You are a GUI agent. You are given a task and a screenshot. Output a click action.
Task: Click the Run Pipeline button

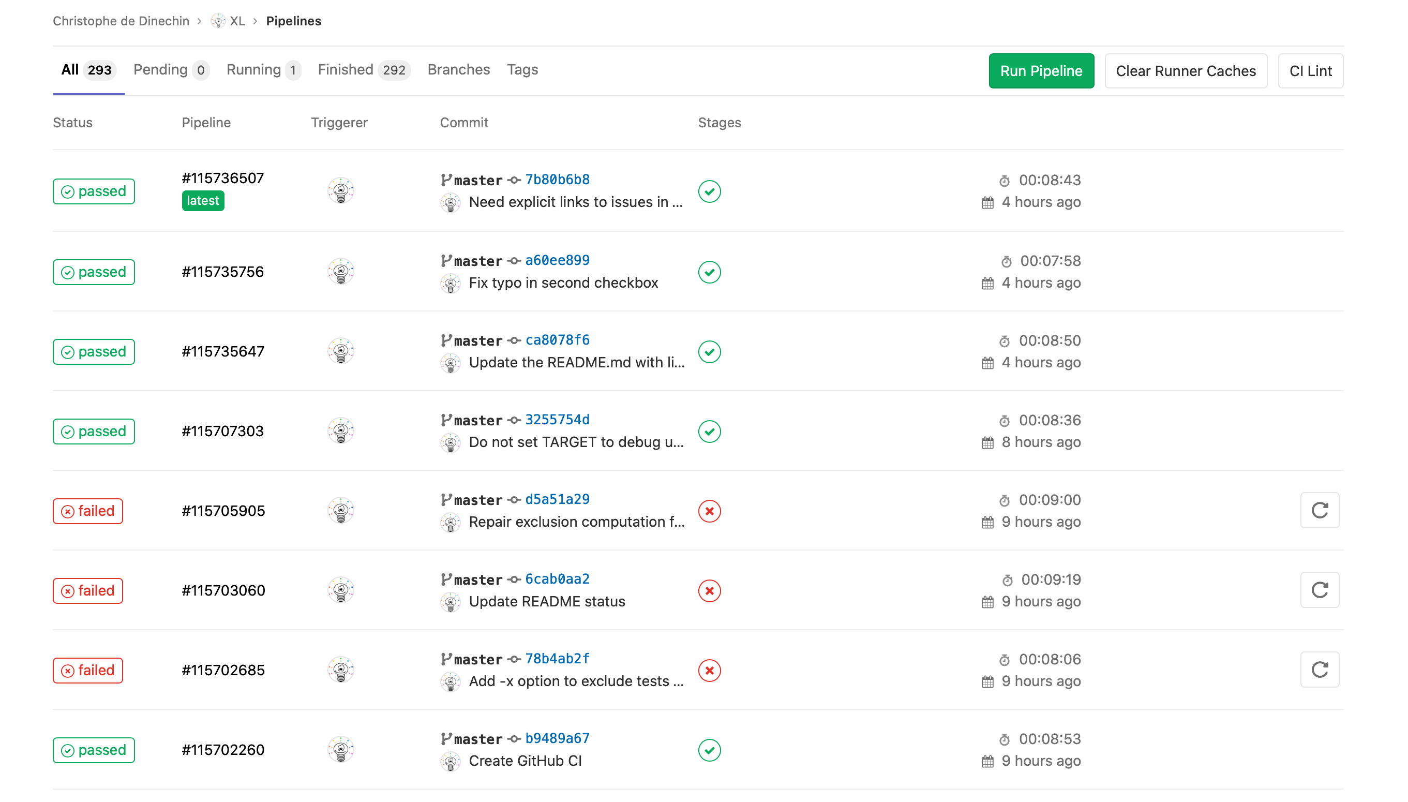[1041, 71]
